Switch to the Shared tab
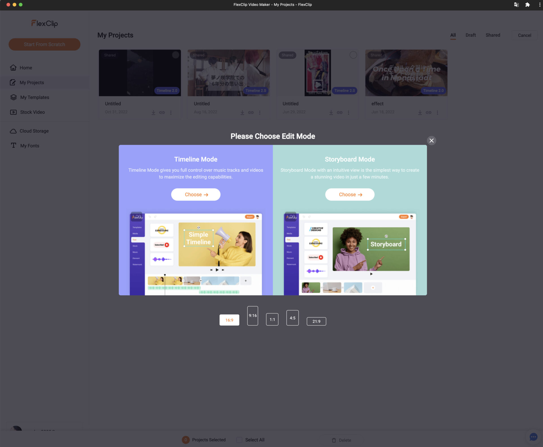The image size is (543, 447). coord(493,35)
